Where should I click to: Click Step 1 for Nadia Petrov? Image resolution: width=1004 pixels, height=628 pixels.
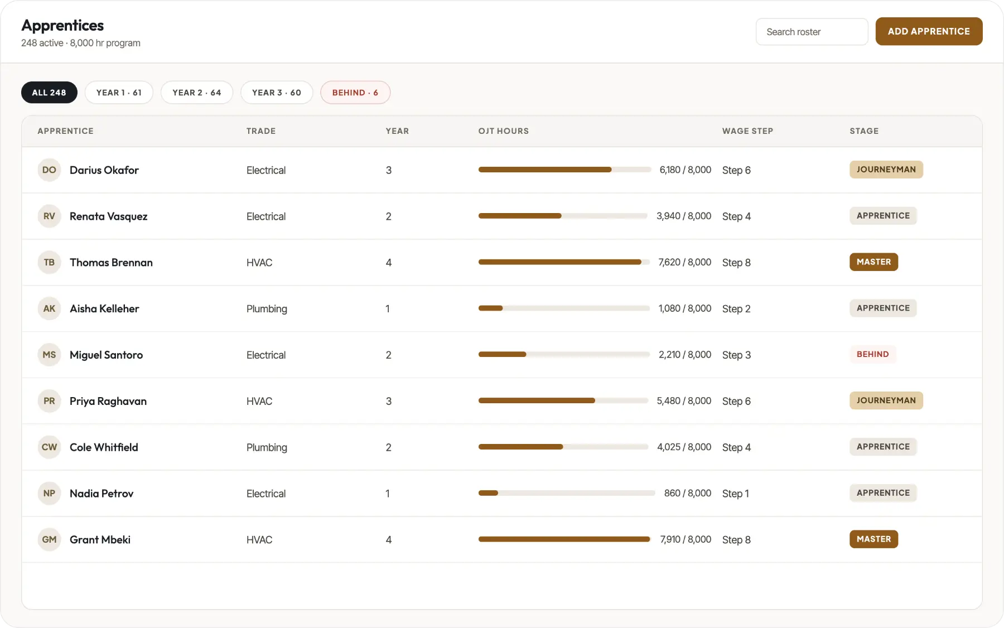tap(735, 494)
